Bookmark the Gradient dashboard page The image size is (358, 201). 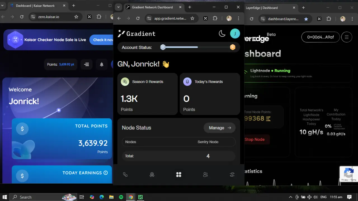click(192, 18)
